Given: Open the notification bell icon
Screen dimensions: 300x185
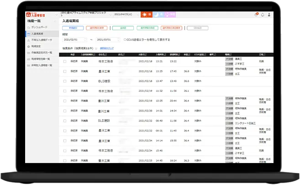Looking at the screenshot, I should [x=263, y=15].
